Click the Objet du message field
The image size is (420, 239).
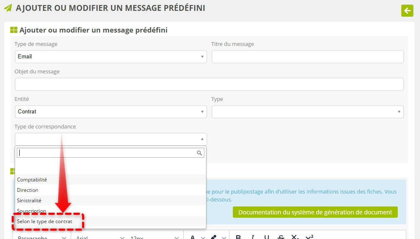point(209,84)
